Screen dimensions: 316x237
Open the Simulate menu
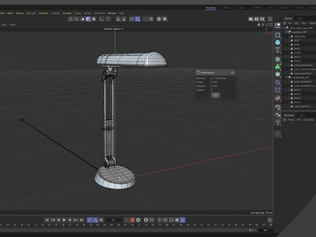coord(67,13)
